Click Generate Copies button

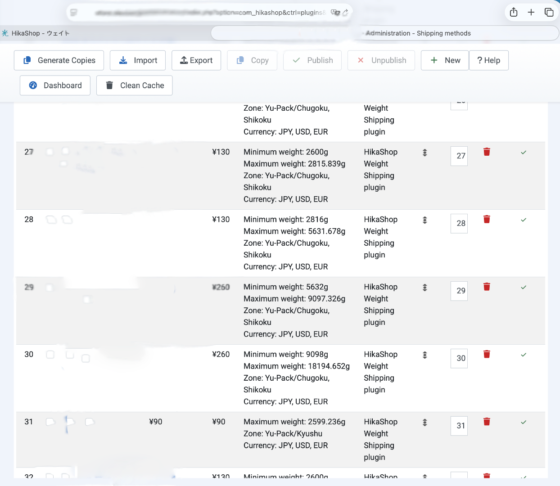(59, 60)
